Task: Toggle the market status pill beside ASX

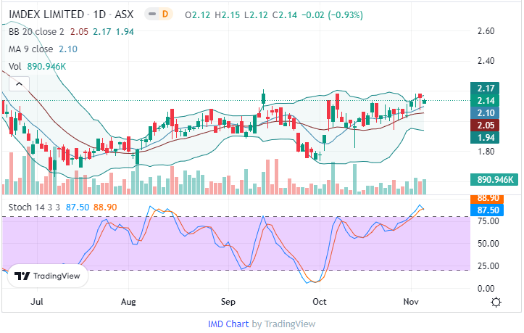Action: coord(151,15)
